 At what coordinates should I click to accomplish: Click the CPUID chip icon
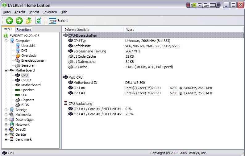pos(18,80)
